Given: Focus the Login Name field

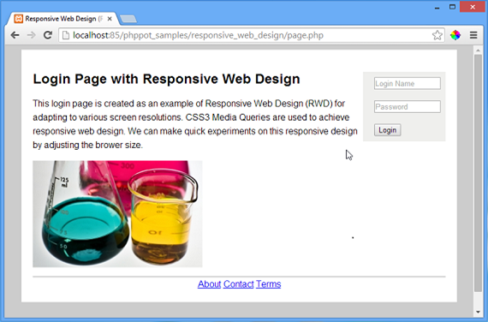Looking at the screenshot, I should click(x=407, y=83).
